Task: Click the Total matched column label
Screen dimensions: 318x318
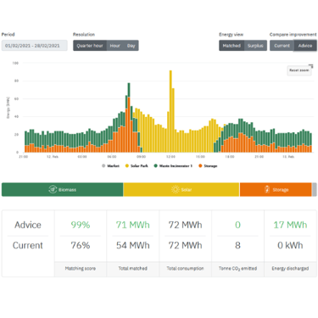Action: click(132, 268)
